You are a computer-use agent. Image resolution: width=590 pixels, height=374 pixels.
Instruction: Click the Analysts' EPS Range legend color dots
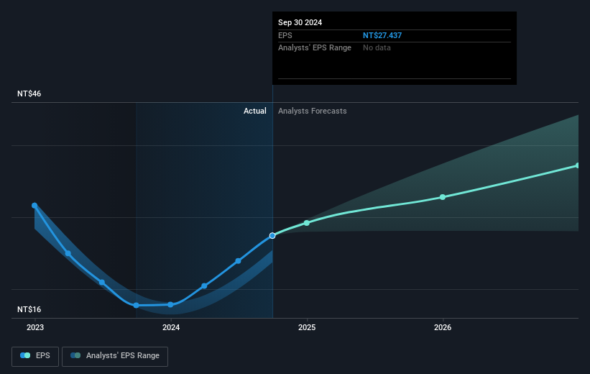(x=75, y=355)
